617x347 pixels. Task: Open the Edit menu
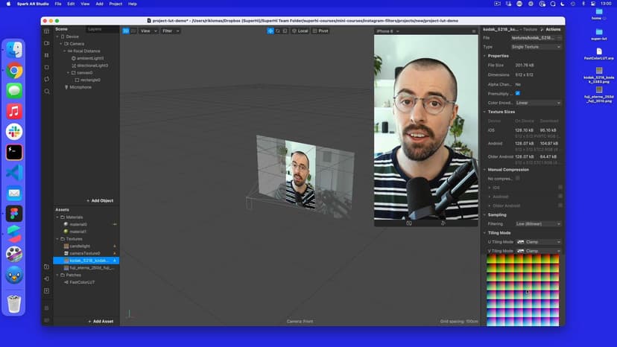71,4
